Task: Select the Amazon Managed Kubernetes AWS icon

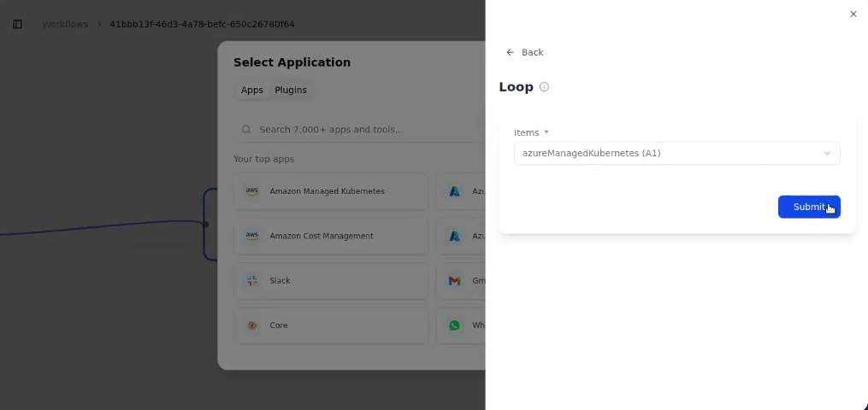Action: (x=252, y=191)
